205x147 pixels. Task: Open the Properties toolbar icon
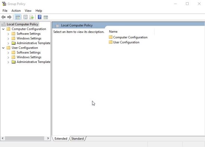tap(25, 17)
